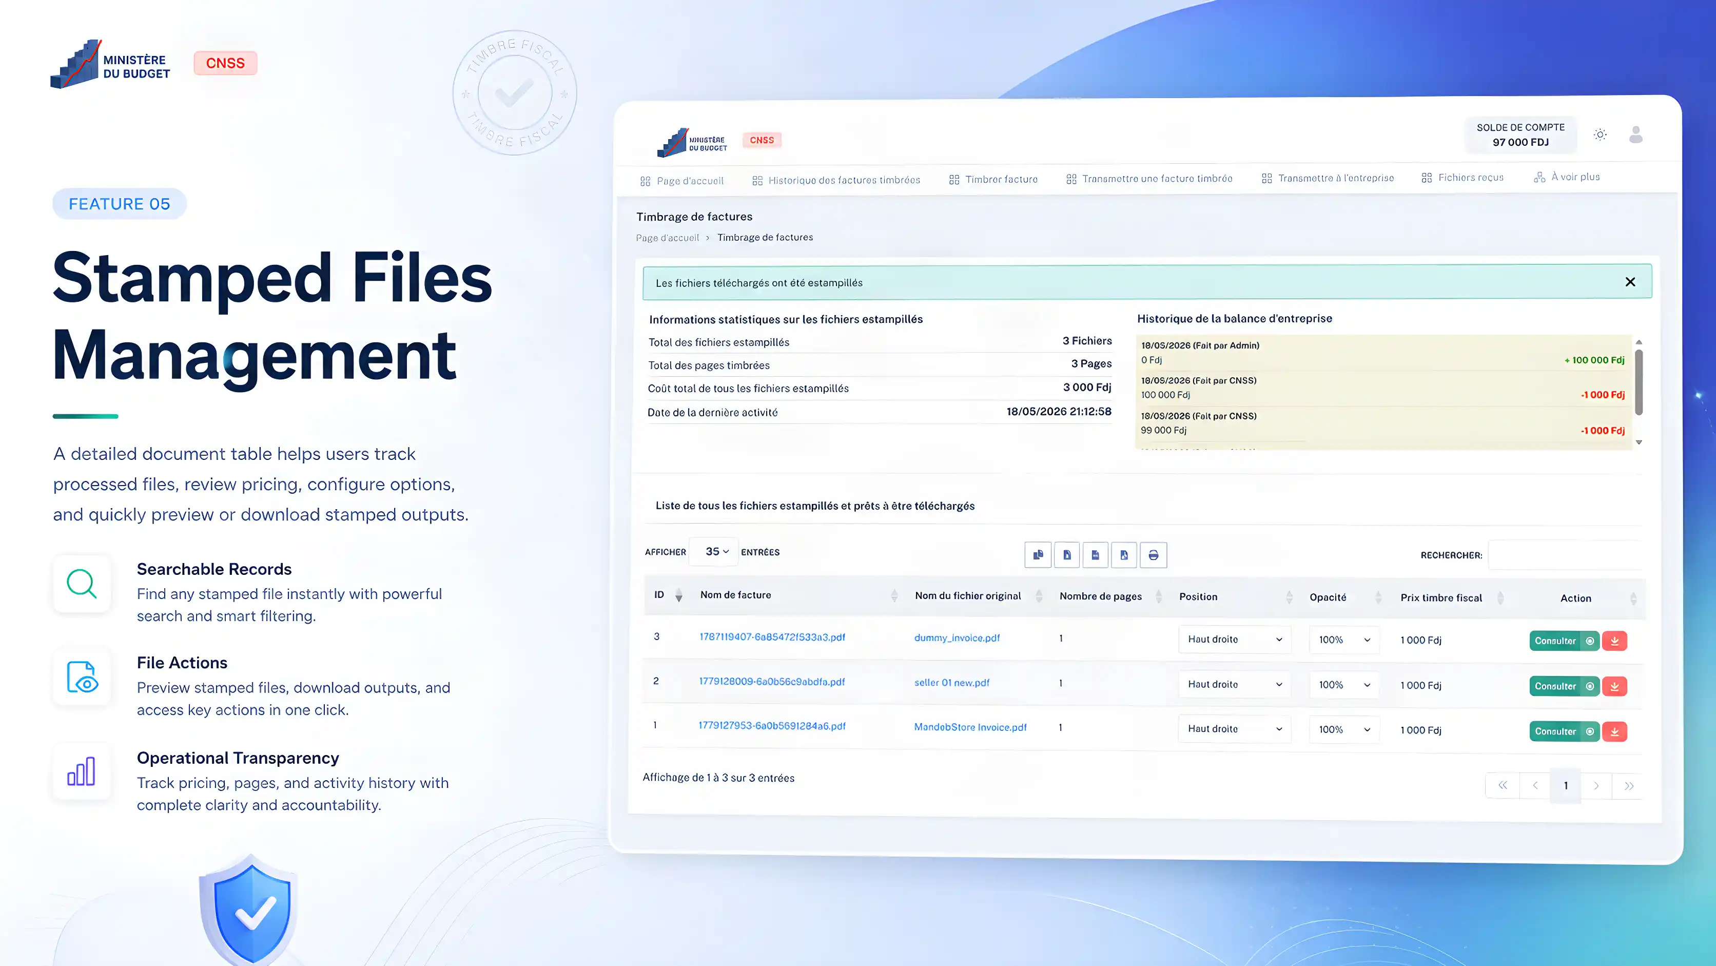1716x966 pixels.
Task: Open the user profile avatar menu
Action: click(x=1636, y=134)
